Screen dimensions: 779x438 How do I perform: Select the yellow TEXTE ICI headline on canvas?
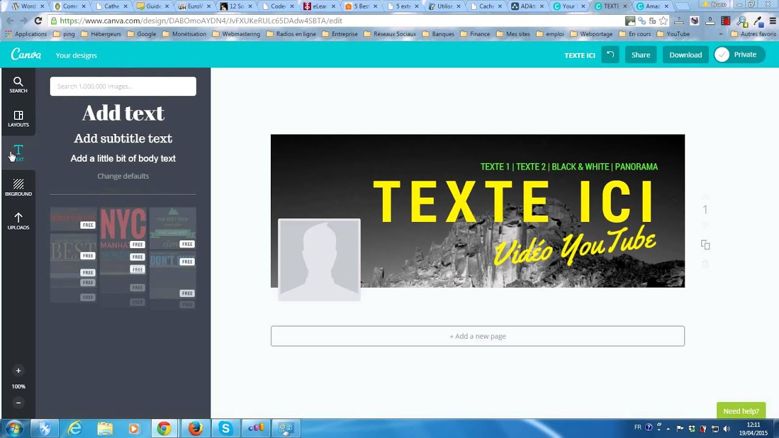514,201
